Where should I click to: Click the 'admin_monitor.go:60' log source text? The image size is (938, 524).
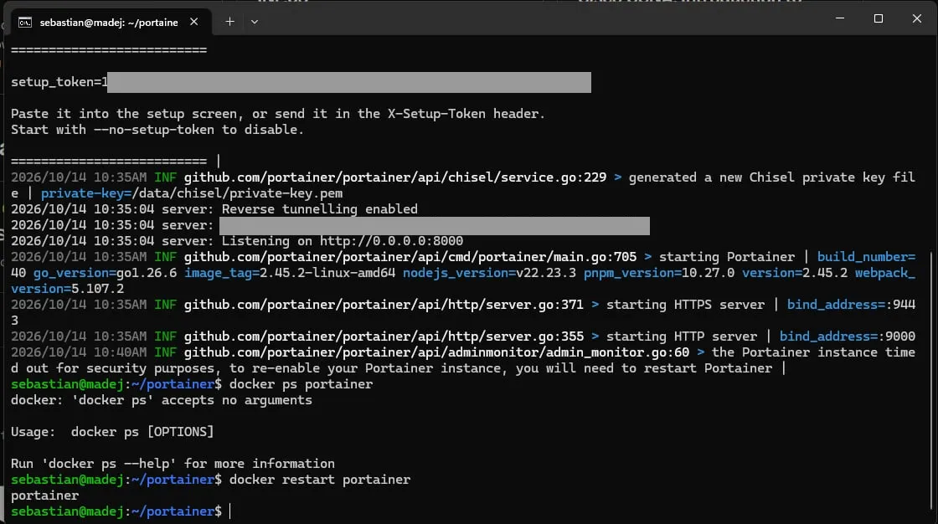[617, 352]
